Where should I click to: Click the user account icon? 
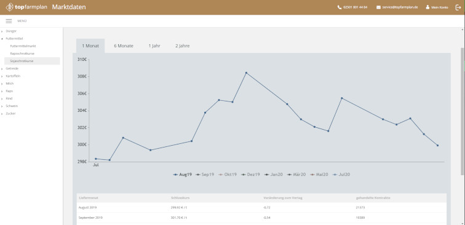[427, 7]
